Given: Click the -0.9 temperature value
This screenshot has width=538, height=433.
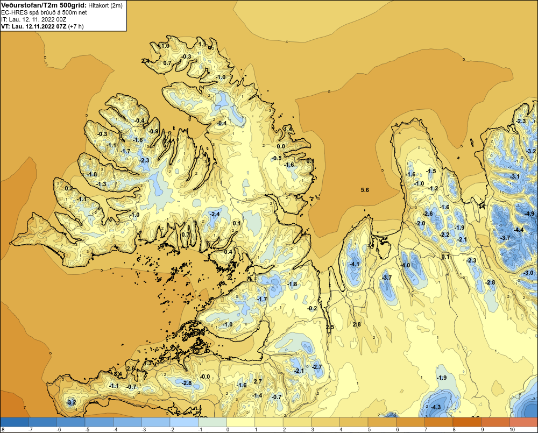Looking at the screenshot, I should 153,131.
